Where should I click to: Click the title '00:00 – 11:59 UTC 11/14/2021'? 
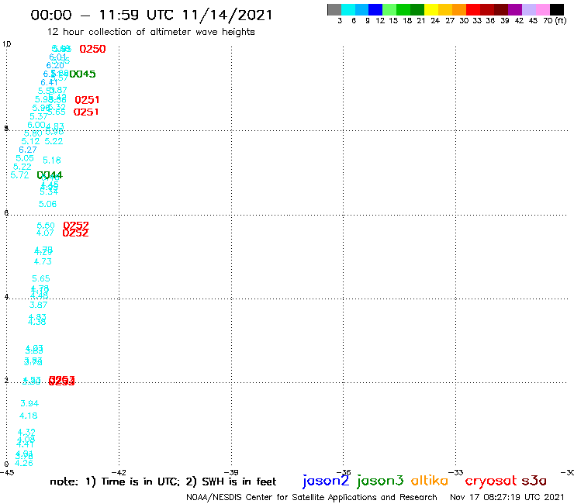151,15
